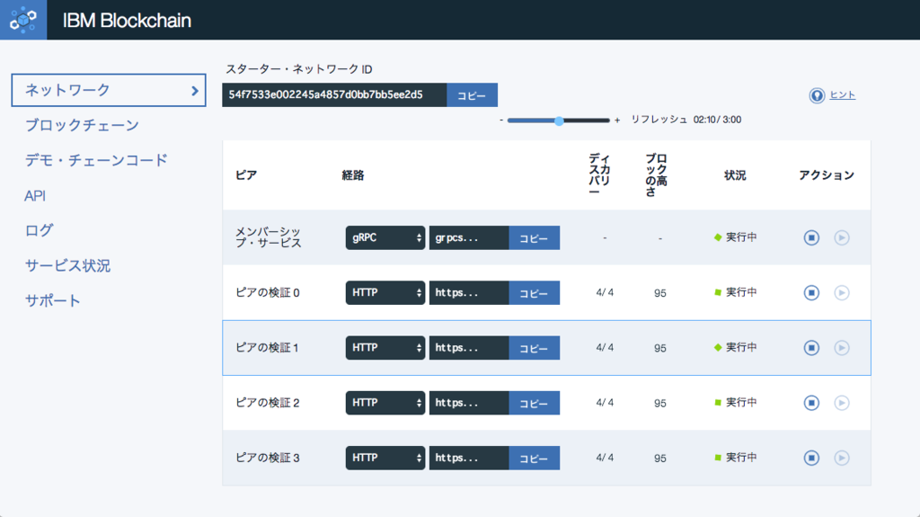Click the ブロックの高さ column header

pyautogui.click(x=656, y=175)
